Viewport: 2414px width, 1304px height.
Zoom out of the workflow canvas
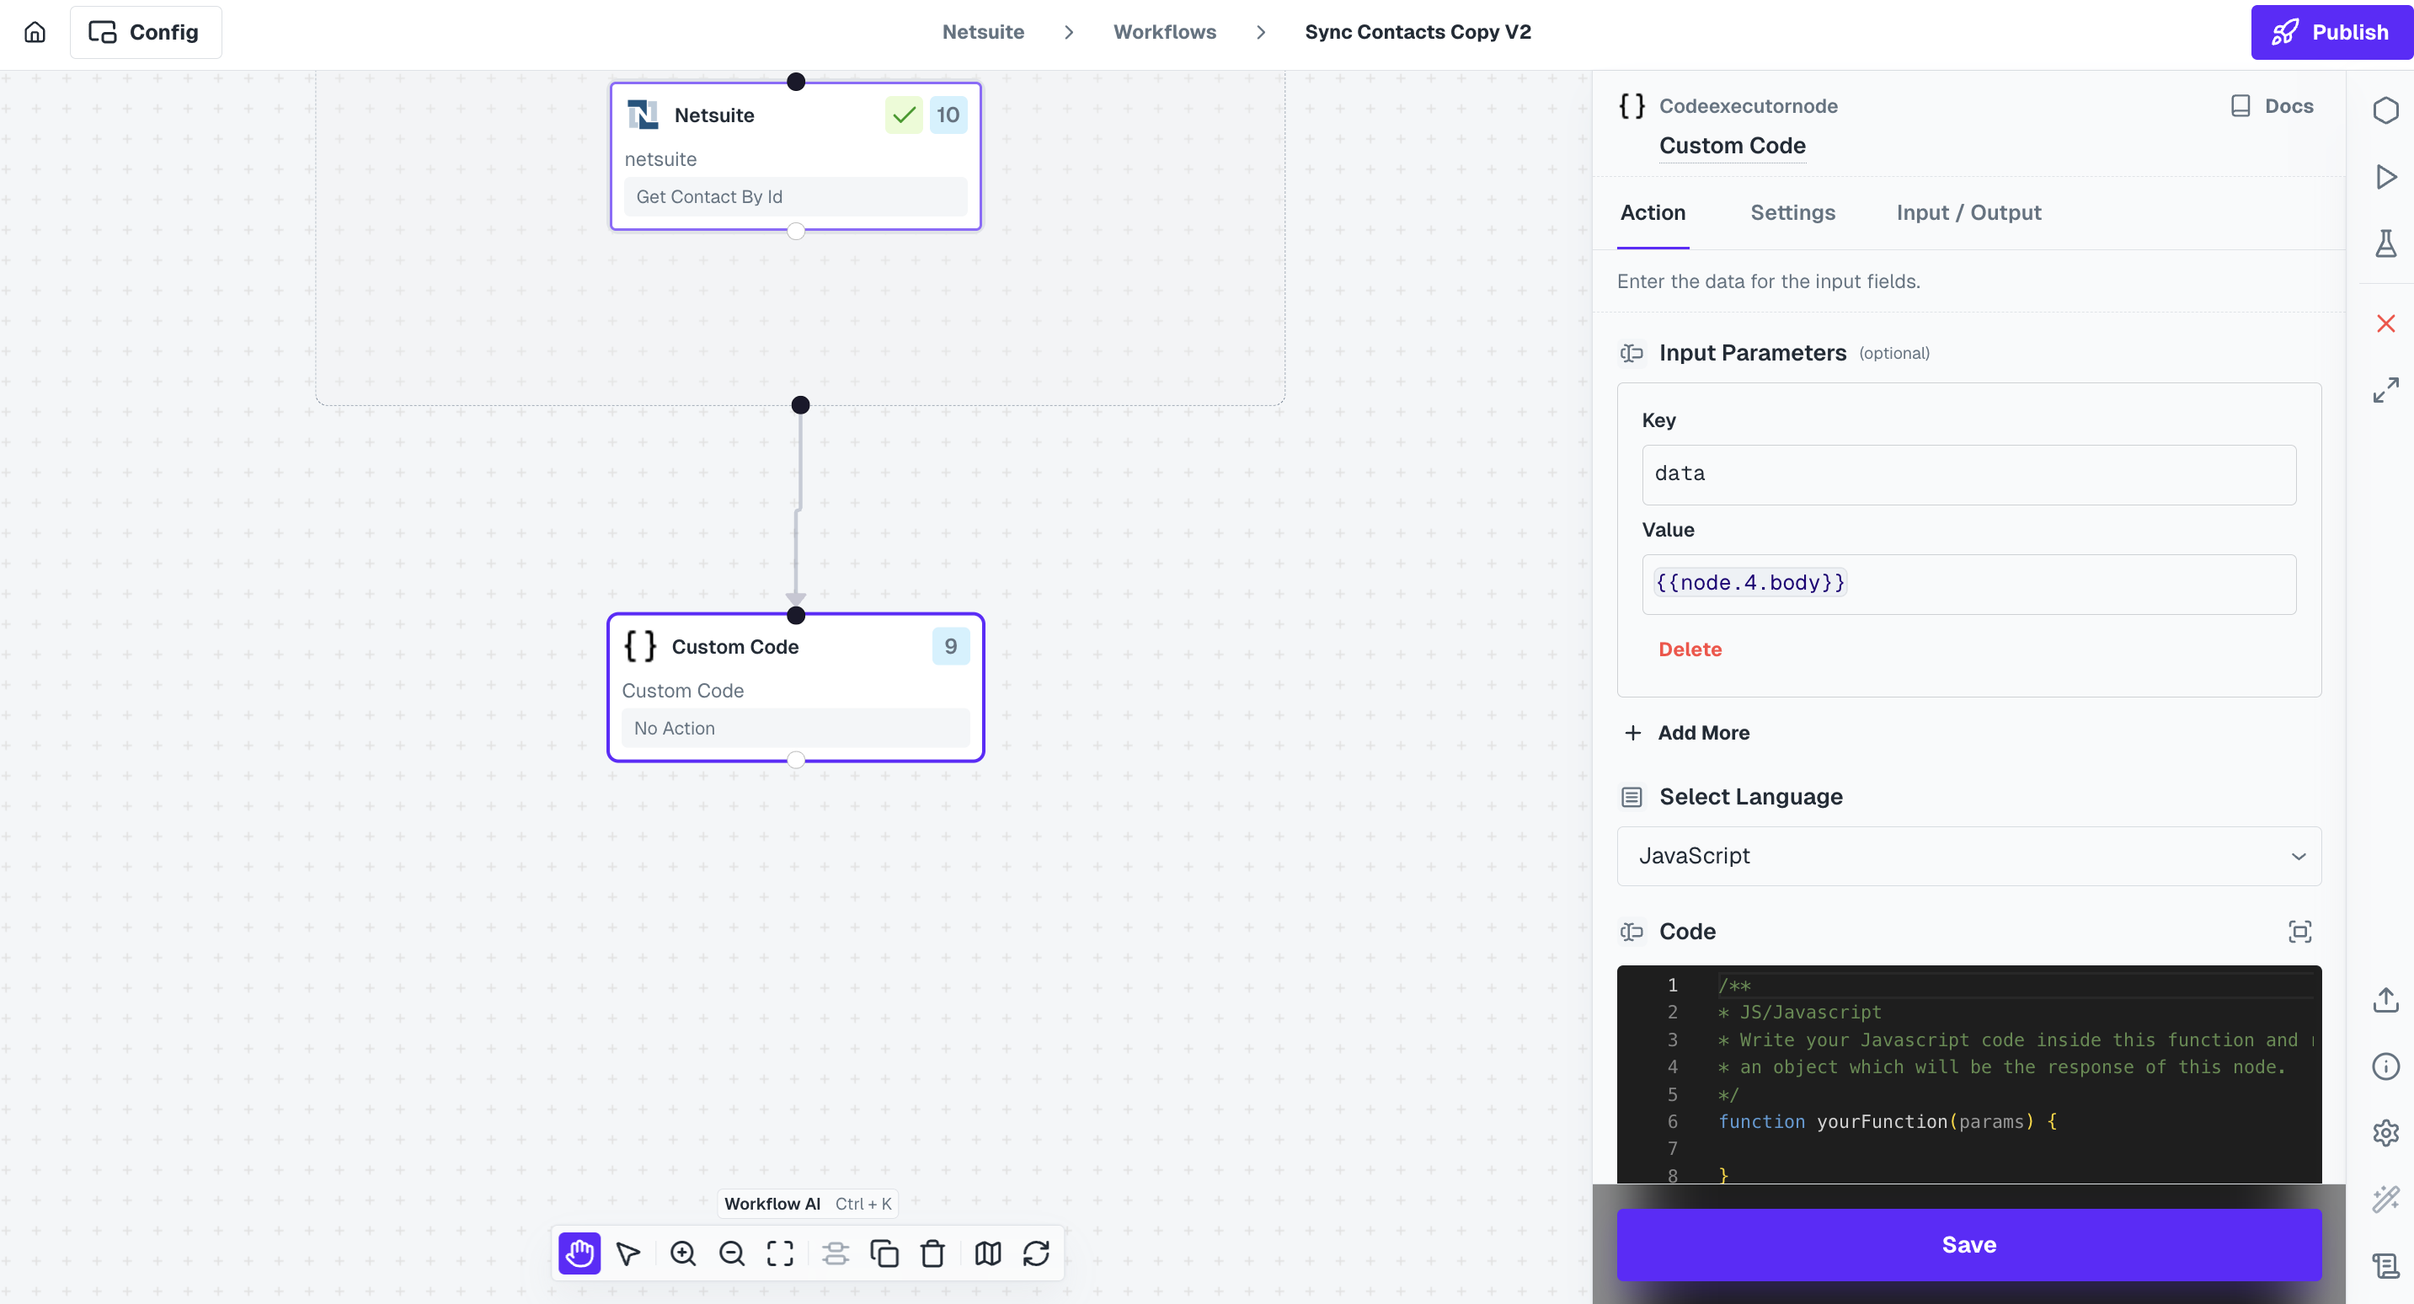(x=732, y=1253)
